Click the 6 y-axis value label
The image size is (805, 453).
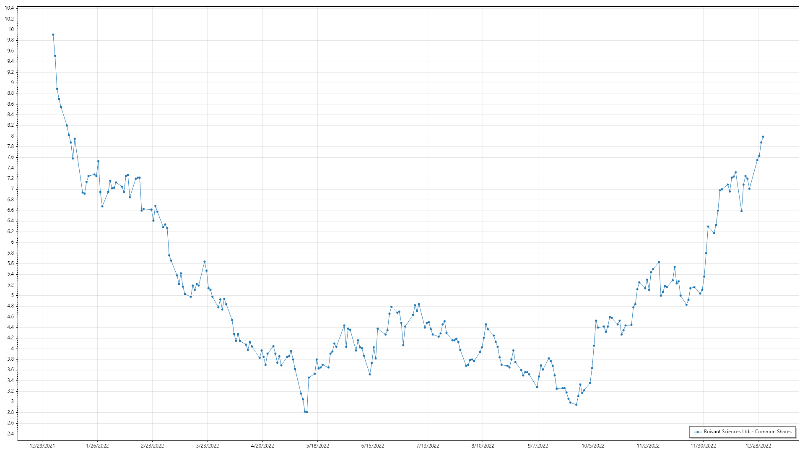pyautogui.click(x=13, y=242)
